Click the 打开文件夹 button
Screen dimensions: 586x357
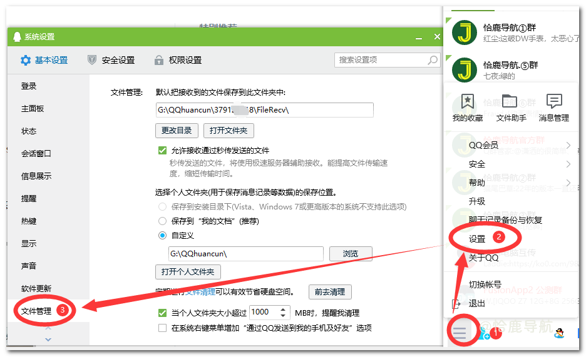coord(229,131)
